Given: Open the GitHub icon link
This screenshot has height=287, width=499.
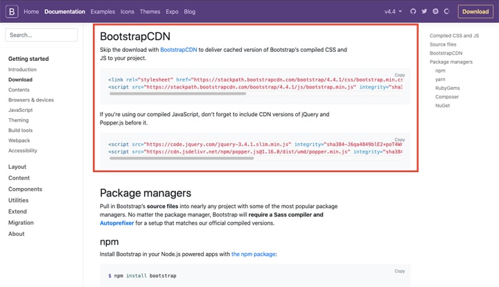Looking at the screenshot, I should (413, 12).
